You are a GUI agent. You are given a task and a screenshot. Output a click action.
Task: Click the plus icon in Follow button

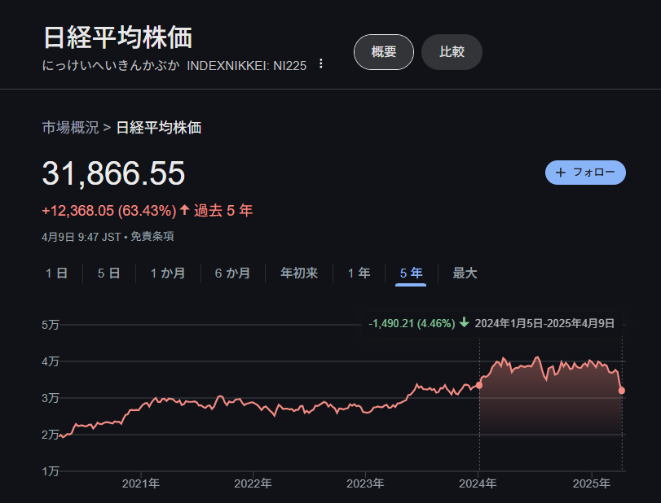560,173
